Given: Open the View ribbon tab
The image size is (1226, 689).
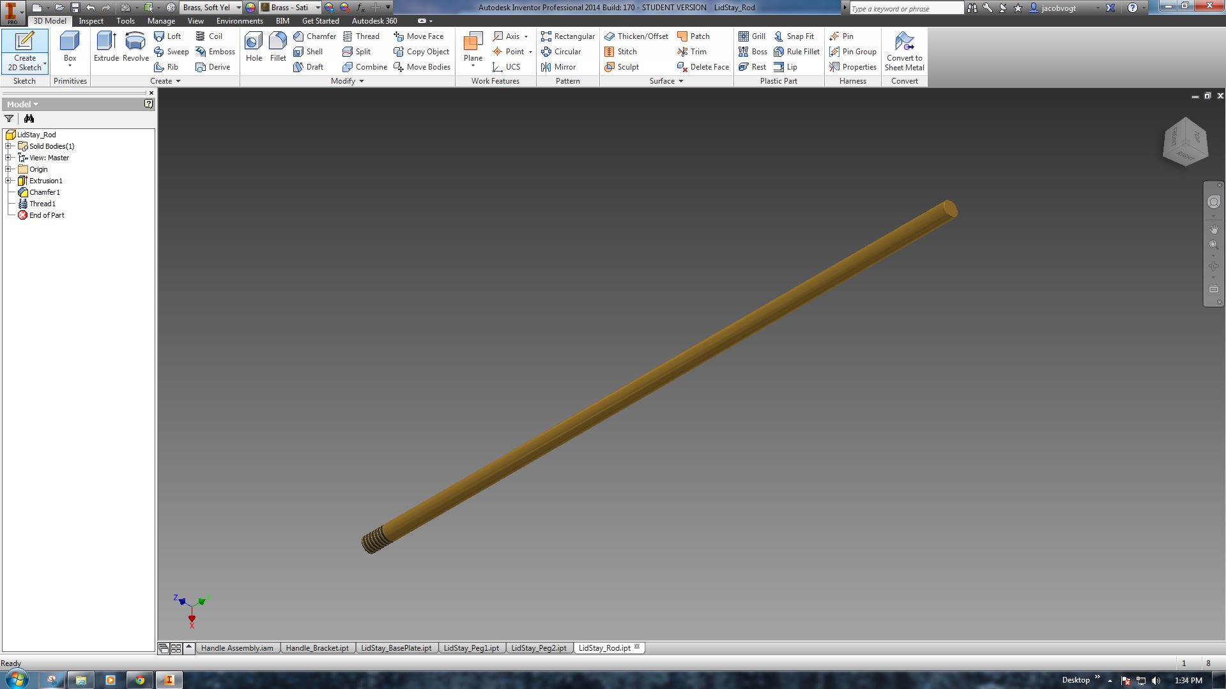Looking at the screenshot, I should [195, 21].
